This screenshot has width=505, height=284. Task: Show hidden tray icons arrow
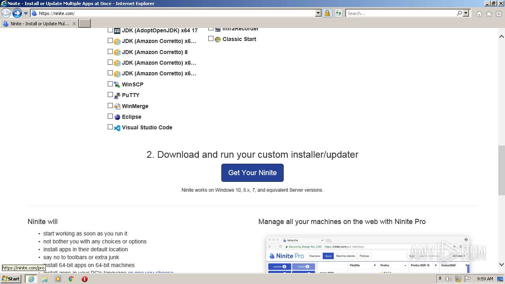440,279
